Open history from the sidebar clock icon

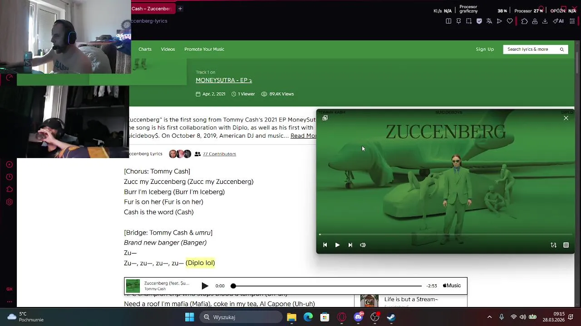(9, 177)
